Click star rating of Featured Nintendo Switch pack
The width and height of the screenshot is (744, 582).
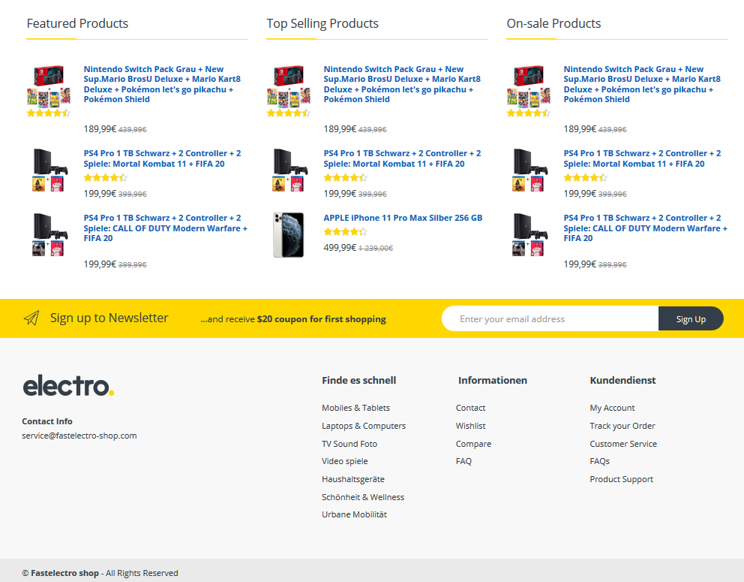point(49,113)
